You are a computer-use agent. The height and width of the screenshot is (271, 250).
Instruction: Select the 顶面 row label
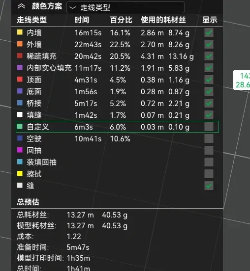[34, 80]
